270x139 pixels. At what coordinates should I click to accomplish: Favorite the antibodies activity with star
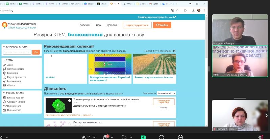click(69, 101)
